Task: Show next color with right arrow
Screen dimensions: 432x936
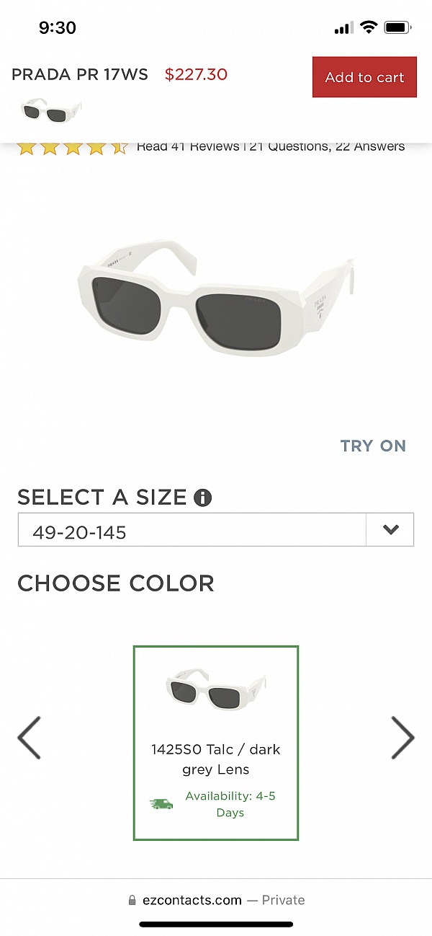Action: pyautogui.click(x=402, y=737)
